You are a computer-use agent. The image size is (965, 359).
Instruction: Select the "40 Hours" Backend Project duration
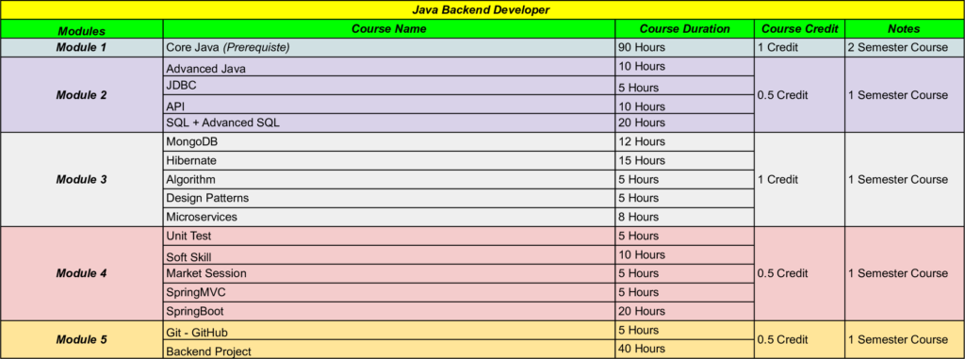click(x=685, y=350)
